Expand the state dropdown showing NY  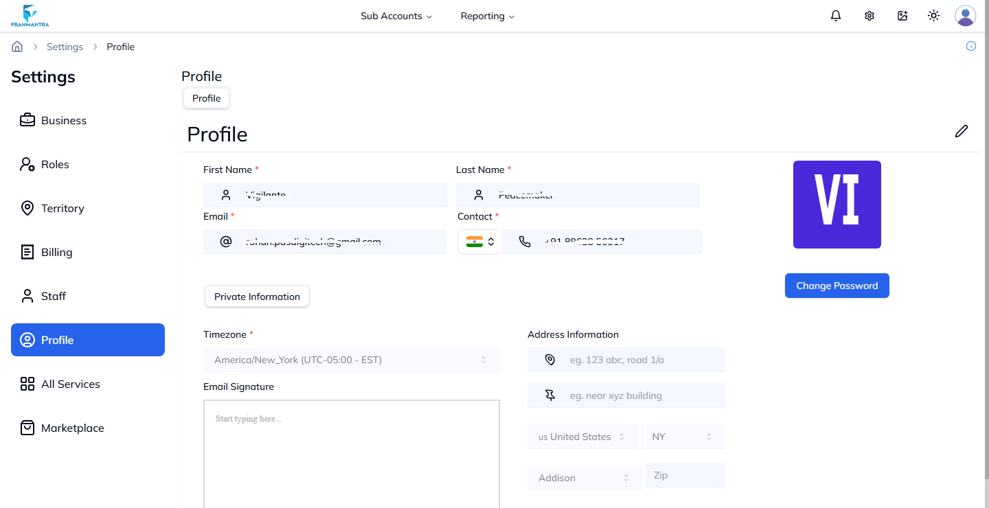coord(683,436)
